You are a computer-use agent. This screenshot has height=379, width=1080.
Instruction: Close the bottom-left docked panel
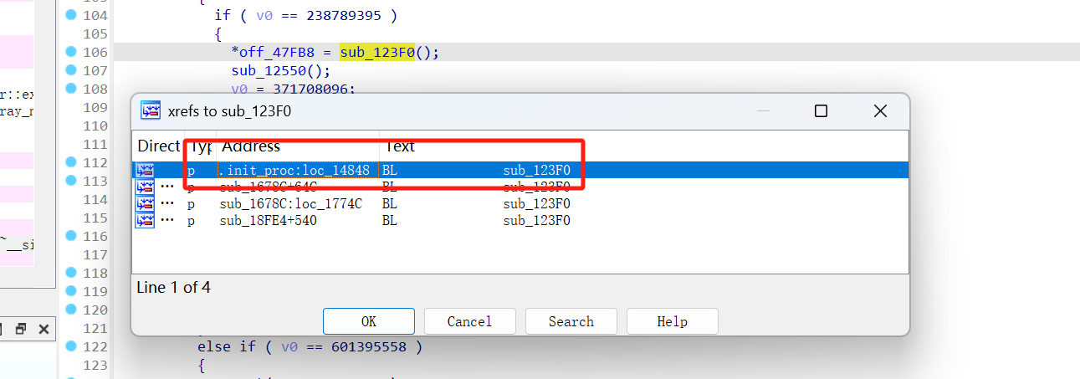(44, 329)
